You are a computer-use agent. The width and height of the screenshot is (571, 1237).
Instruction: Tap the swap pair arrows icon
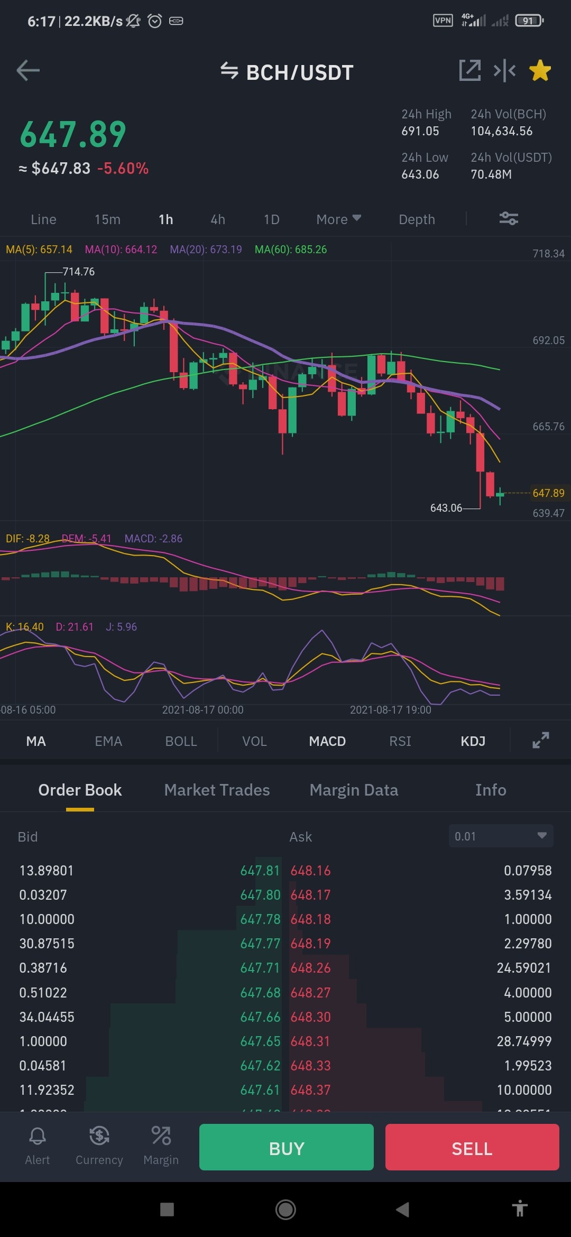pos(229,70)
